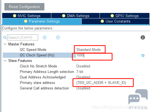The height and width of the screenshot is (112, 150).
Task: Go to previous search result arrow
Action: [45, 37]
